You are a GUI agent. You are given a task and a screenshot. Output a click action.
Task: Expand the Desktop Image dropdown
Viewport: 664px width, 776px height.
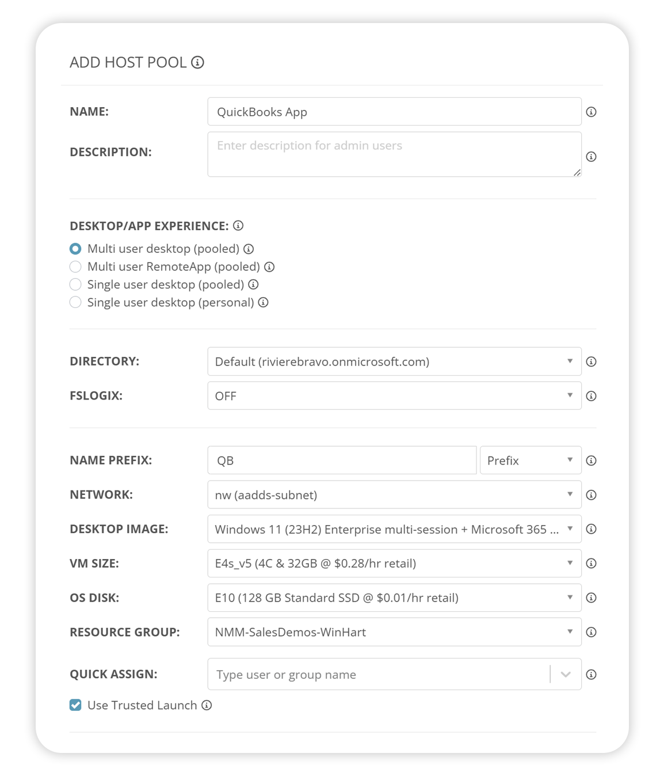click(394, 529)
